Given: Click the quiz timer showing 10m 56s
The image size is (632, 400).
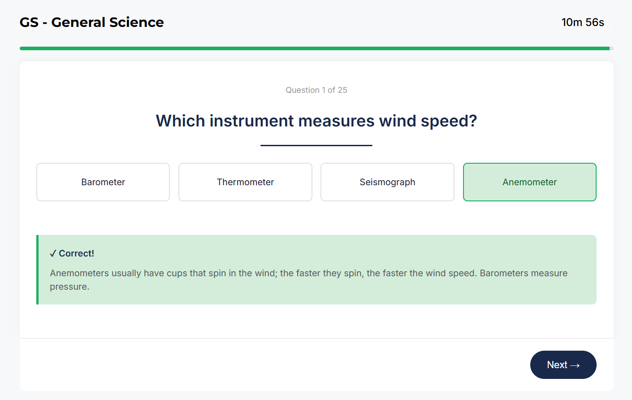Looking at the screenshot, I should [583, 22].
